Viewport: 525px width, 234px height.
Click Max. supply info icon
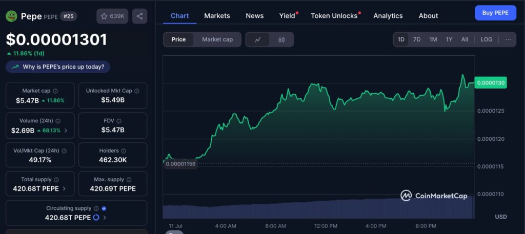[129, 180]
